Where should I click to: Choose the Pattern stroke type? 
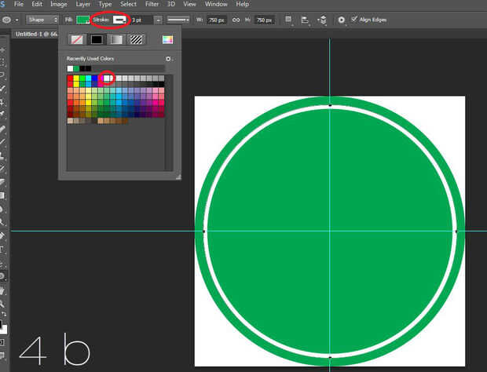click(136, 39)
